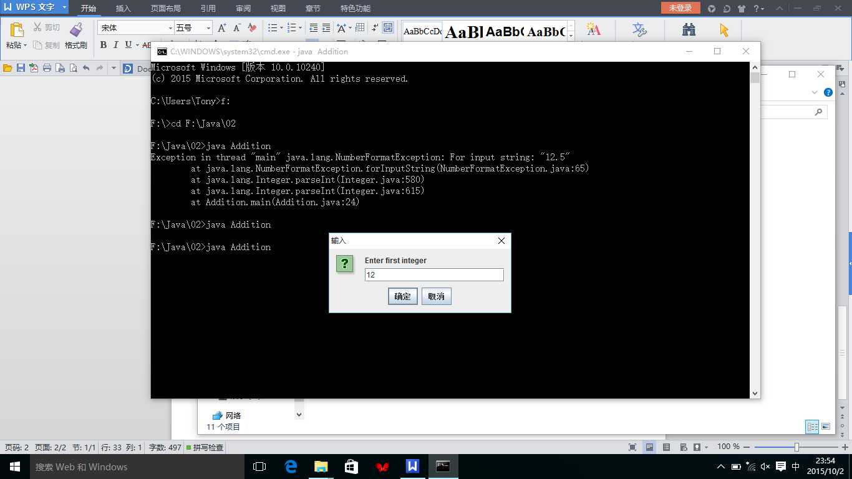
Task: Switch to full screen view in status bar
Action: click(x=632, y=447)
